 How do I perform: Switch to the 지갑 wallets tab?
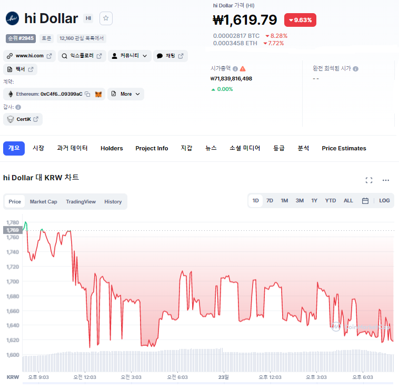(186, 148)
